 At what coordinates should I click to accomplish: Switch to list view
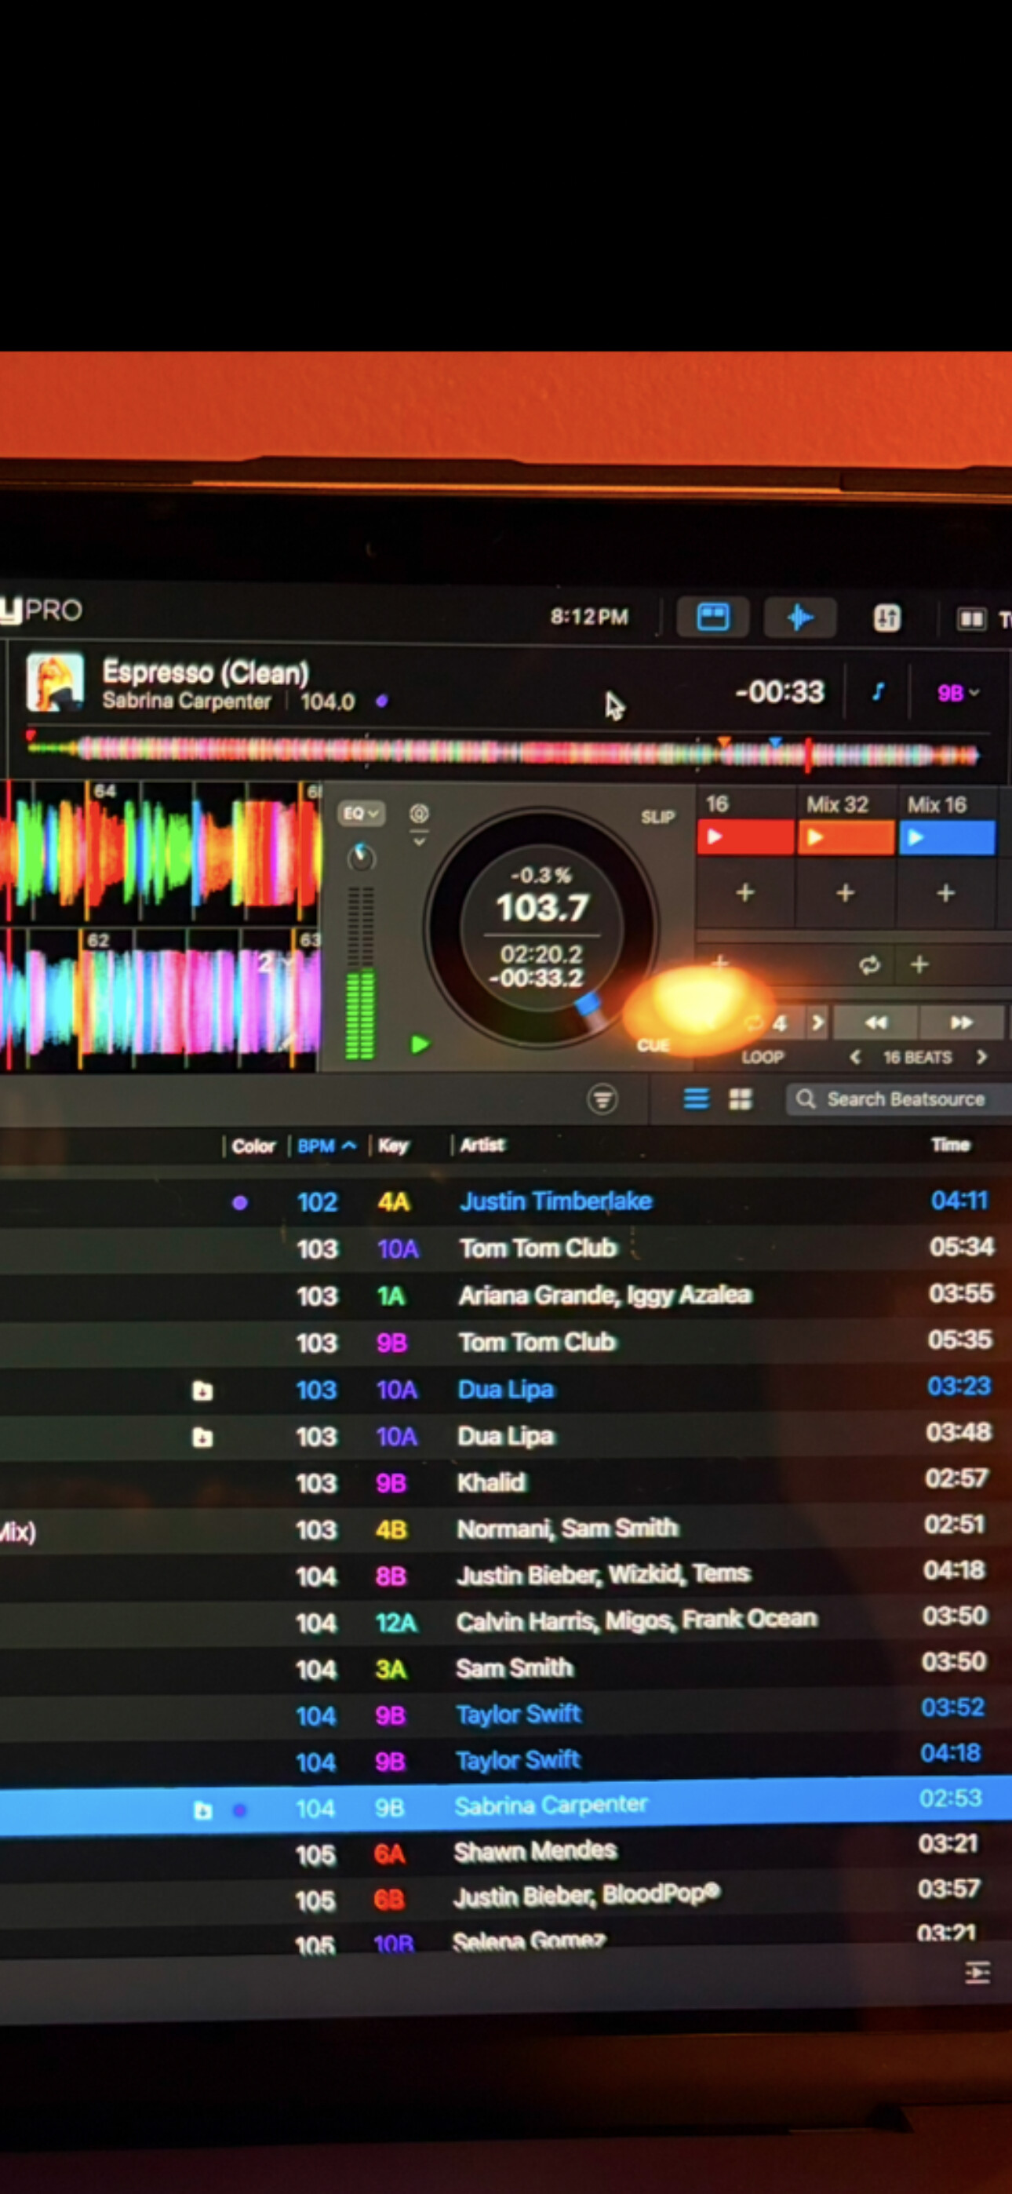696,1099
